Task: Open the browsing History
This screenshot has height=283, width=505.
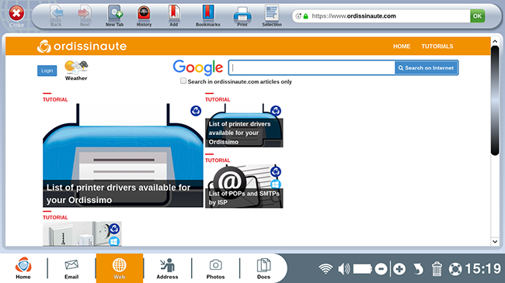Action: (x=144, y=16)
